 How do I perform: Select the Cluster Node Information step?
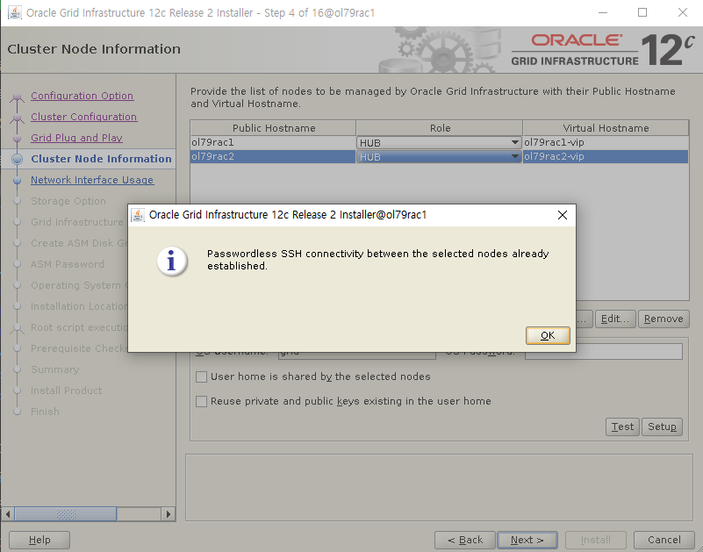point(101,159)
